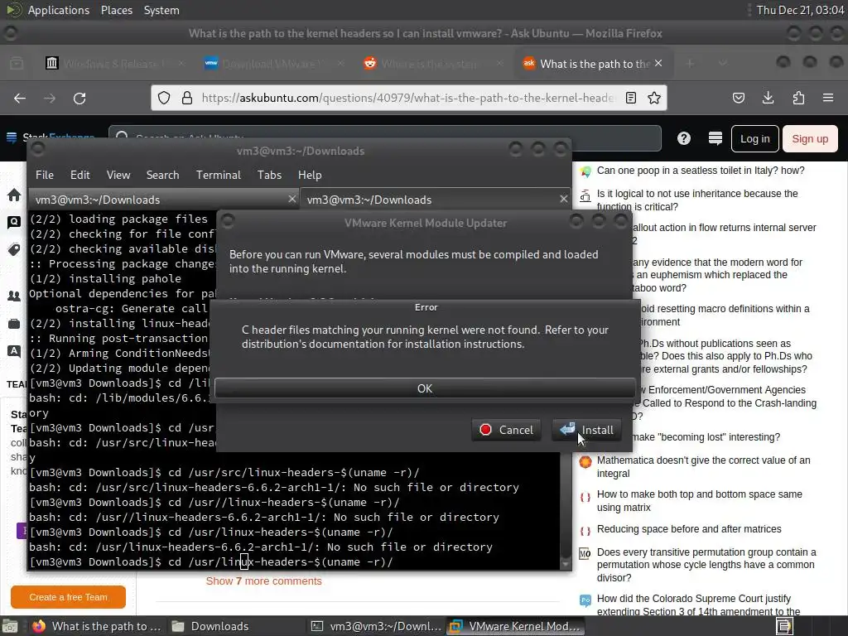Open 'Mathematica doesn't give the correct value' link

click(703, 467)
